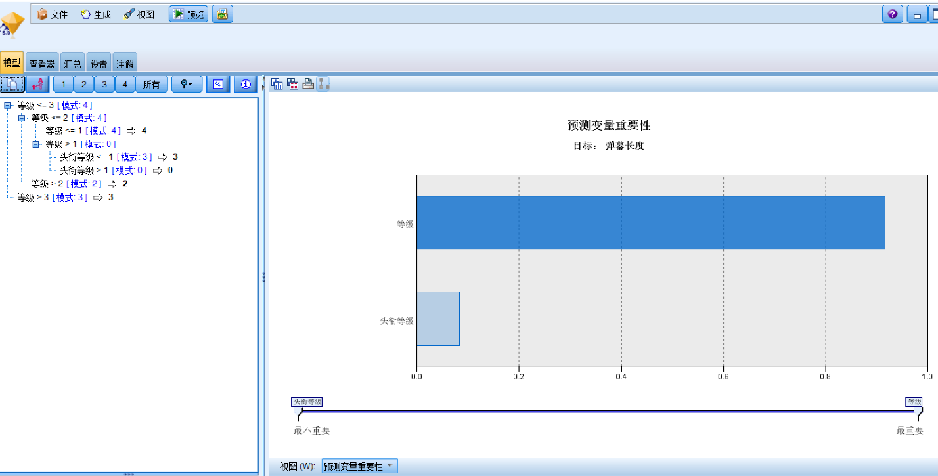The width and height of the screenshot is (938, 476).
Task: Click the 等级 slider handle at 最重要
Action: [x=918, y=413]
